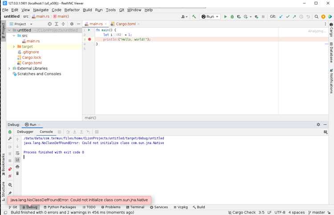Click master branch in status bar
Image resolution: width=334 pixels, height=215 pixels.
317,212
